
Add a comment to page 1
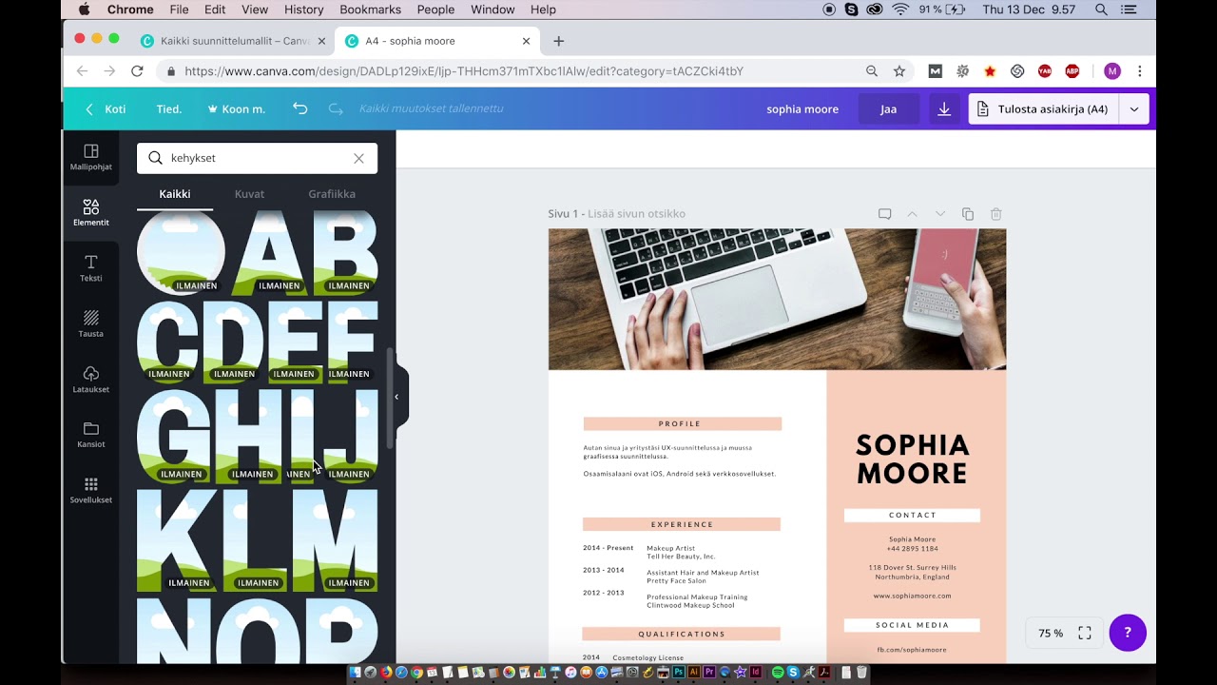click(884, 214)
